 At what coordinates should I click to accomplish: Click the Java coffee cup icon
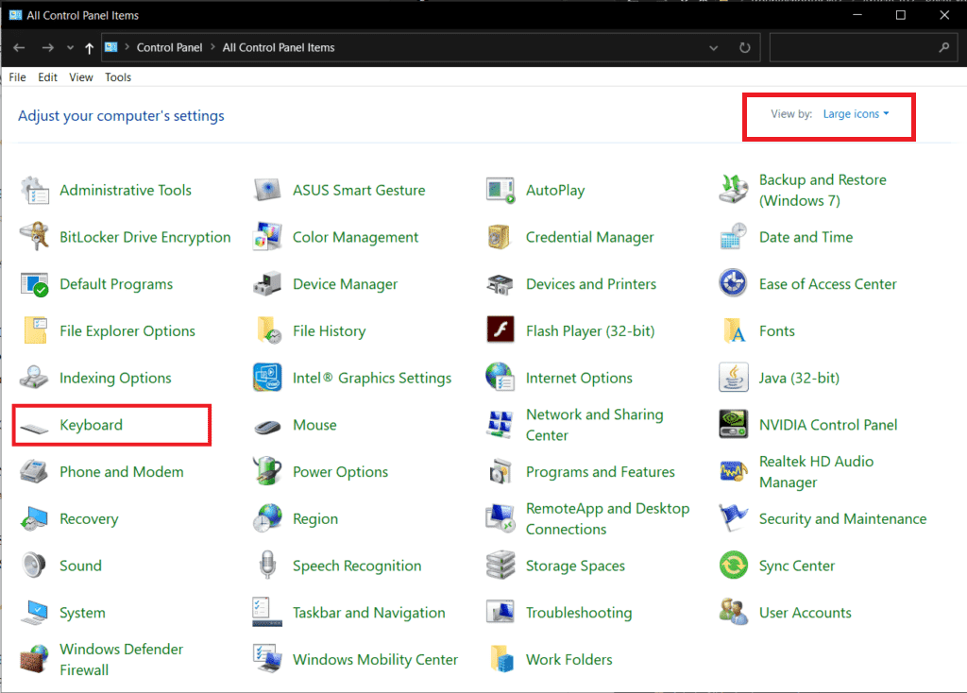tap(733, 378)
